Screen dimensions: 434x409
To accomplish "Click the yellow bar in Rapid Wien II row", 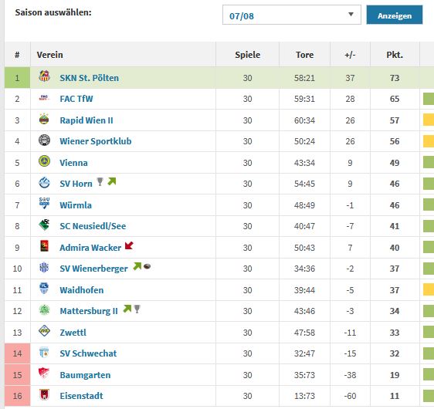I will (429, 120).
